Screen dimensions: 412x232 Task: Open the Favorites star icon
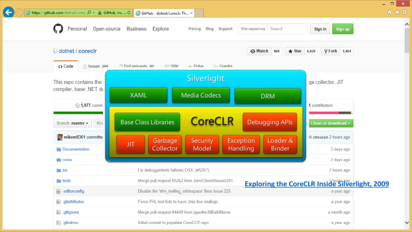[x=397, y=12]
